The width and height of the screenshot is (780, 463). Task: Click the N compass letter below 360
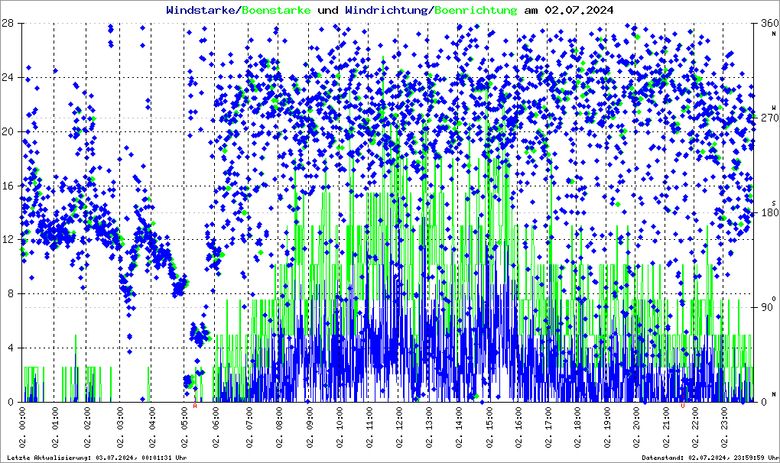pyautogui.click(x=774, y=34)
